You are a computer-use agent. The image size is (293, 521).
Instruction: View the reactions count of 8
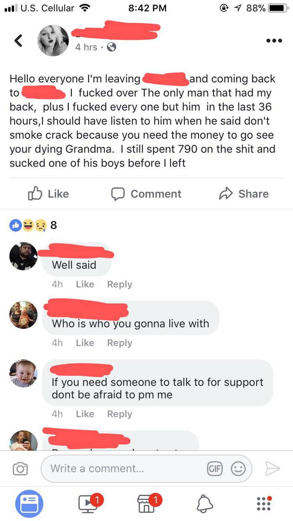point(33,225)
